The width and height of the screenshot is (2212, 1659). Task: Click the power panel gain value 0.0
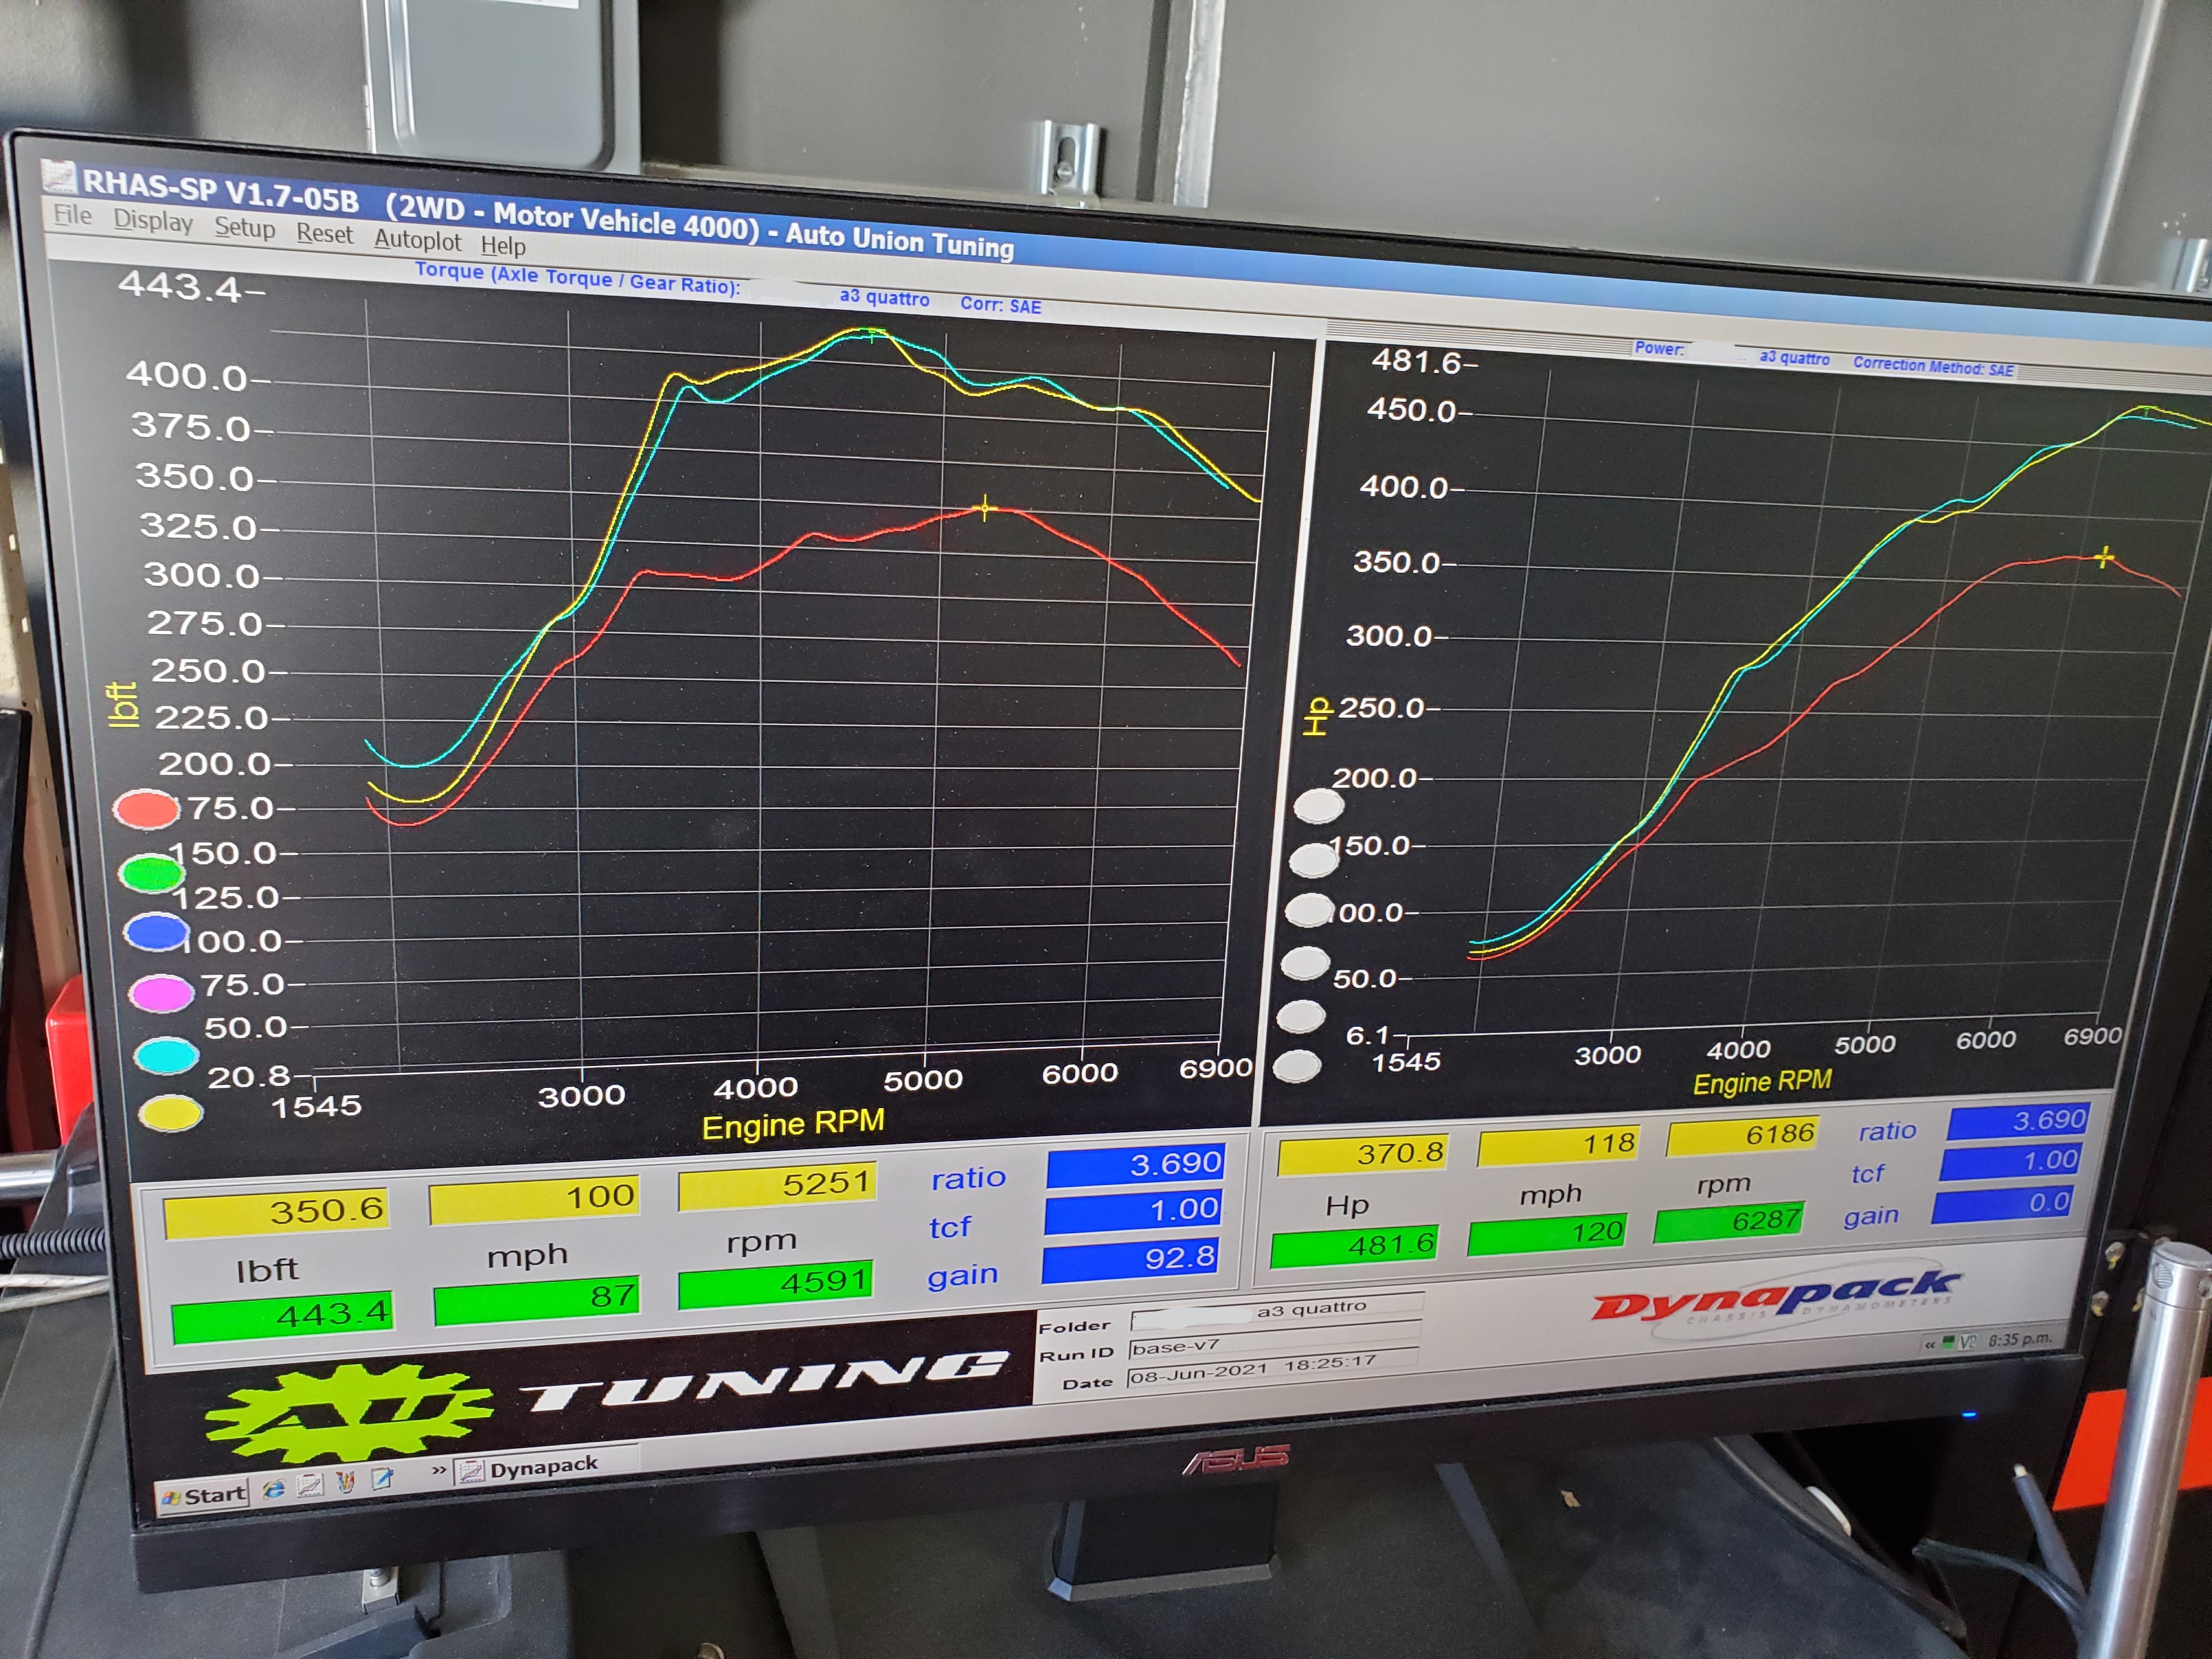pos(2003,1204)
